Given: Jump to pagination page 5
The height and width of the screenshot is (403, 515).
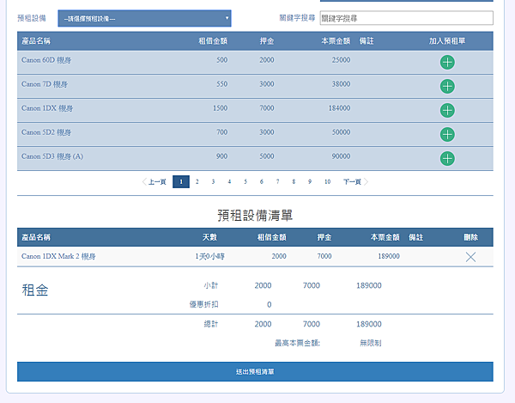Looking at the screenshot, I should pyautogui.click(x=245, y=182).
